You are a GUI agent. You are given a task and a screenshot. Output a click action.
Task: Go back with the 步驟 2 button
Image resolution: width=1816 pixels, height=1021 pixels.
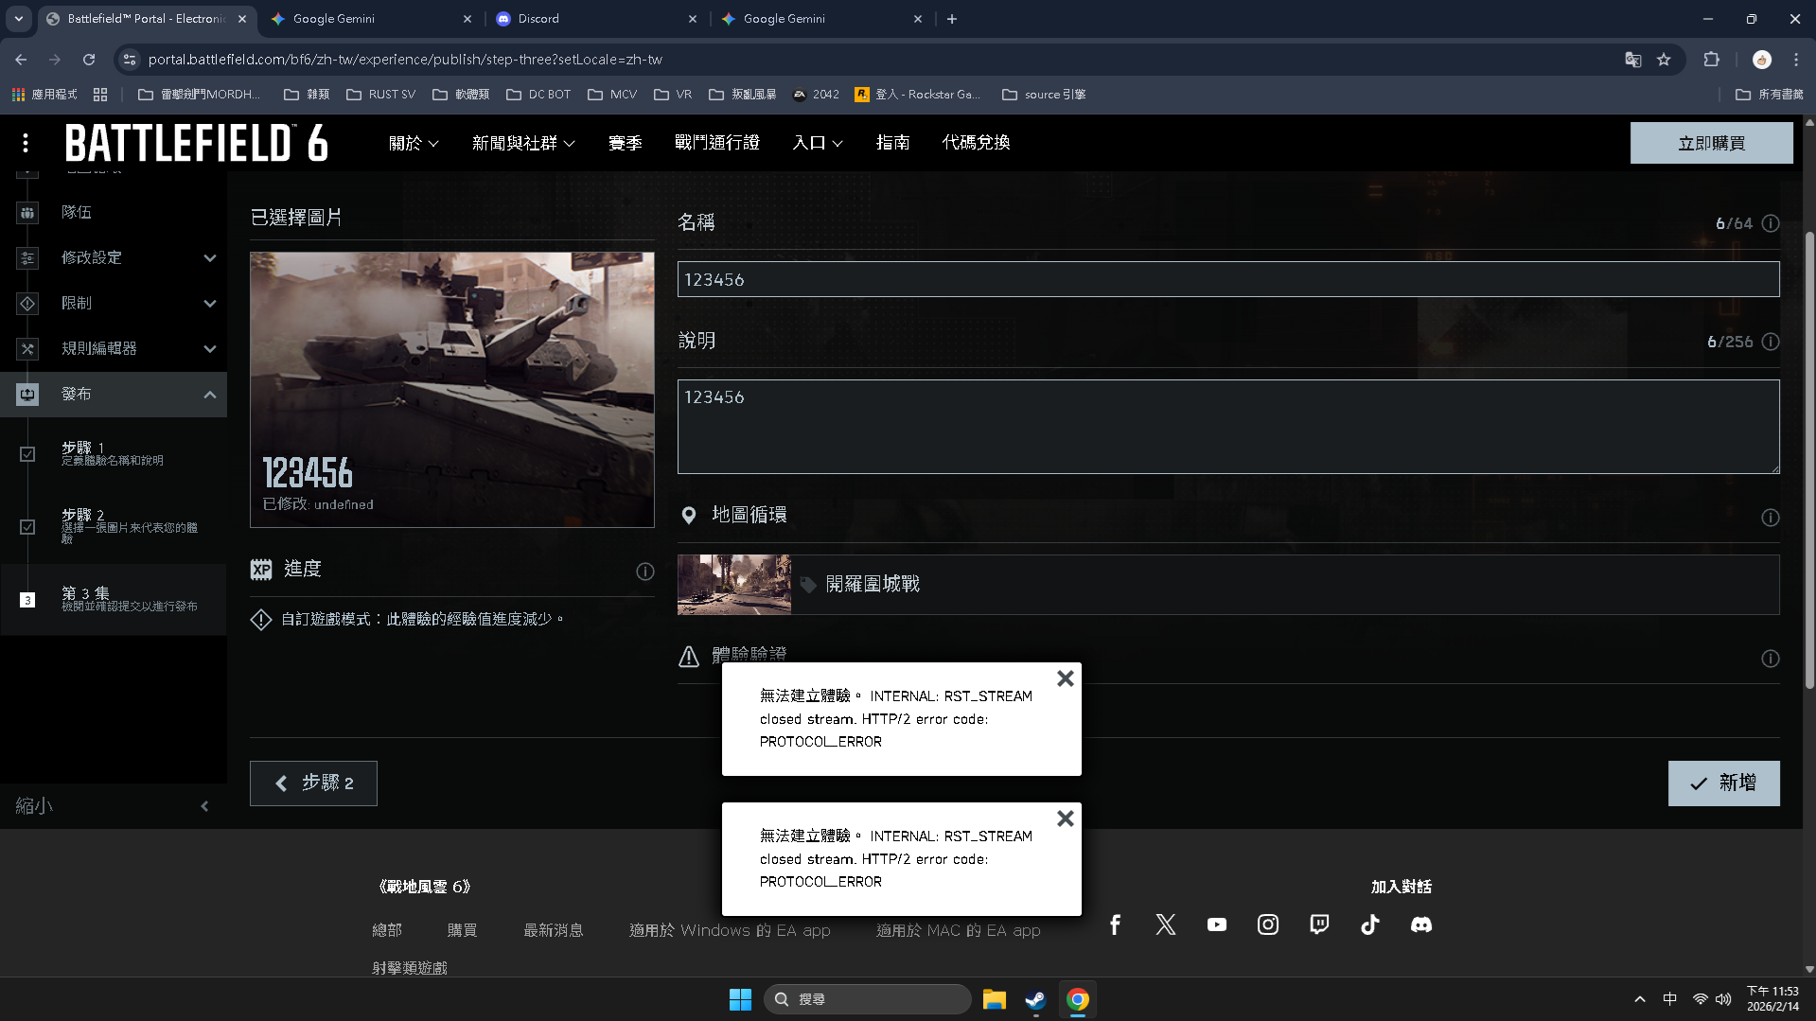click(313, 783)
